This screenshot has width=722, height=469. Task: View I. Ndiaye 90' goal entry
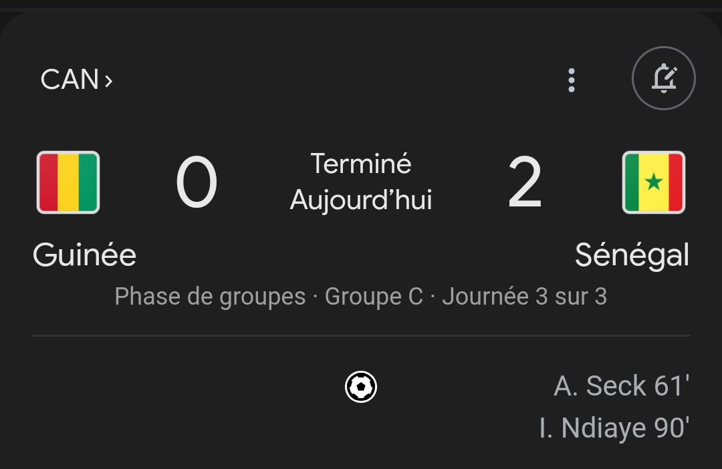point(614,428)
